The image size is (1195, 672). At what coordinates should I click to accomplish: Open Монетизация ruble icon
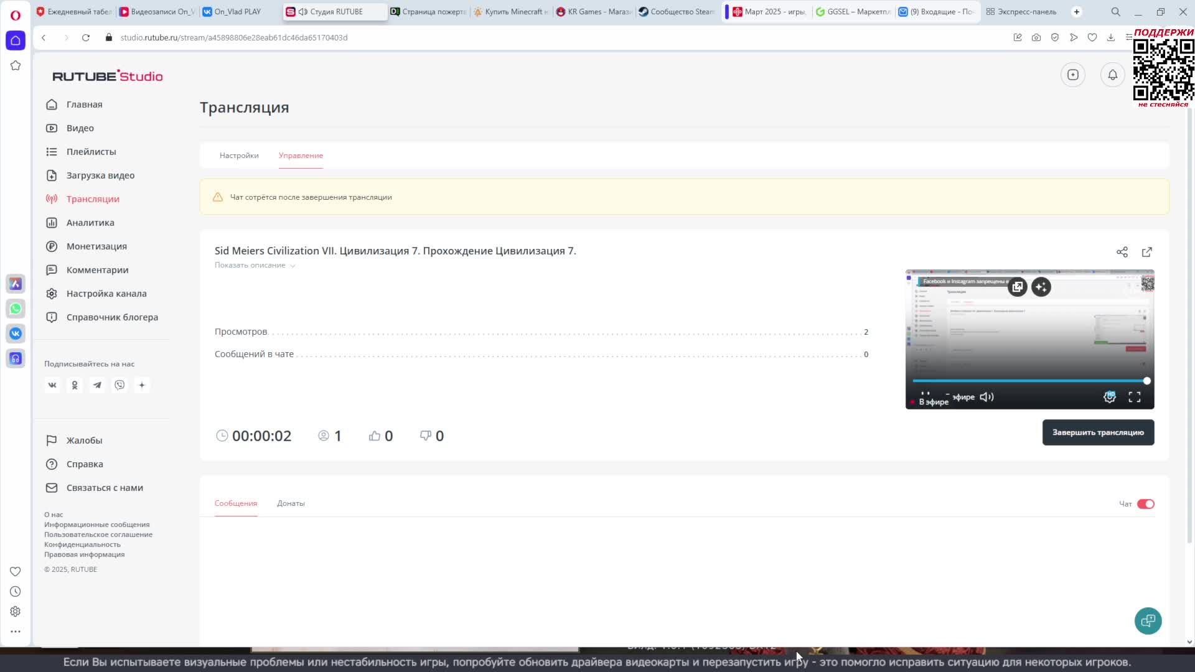[x=52, y=246]
